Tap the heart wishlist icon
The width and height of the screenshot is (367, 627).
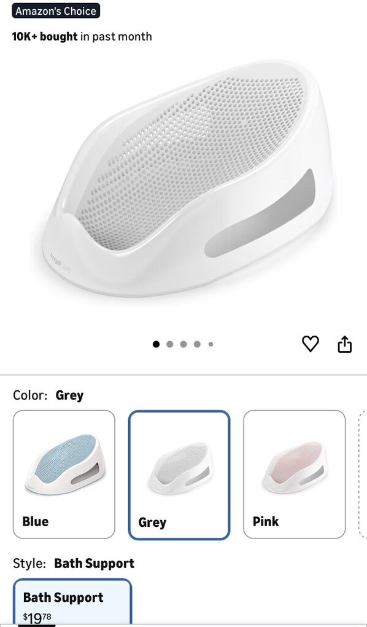[310, 344]
